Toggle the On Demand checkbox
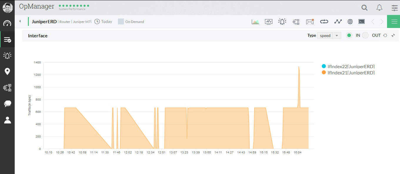 [121, 21]
